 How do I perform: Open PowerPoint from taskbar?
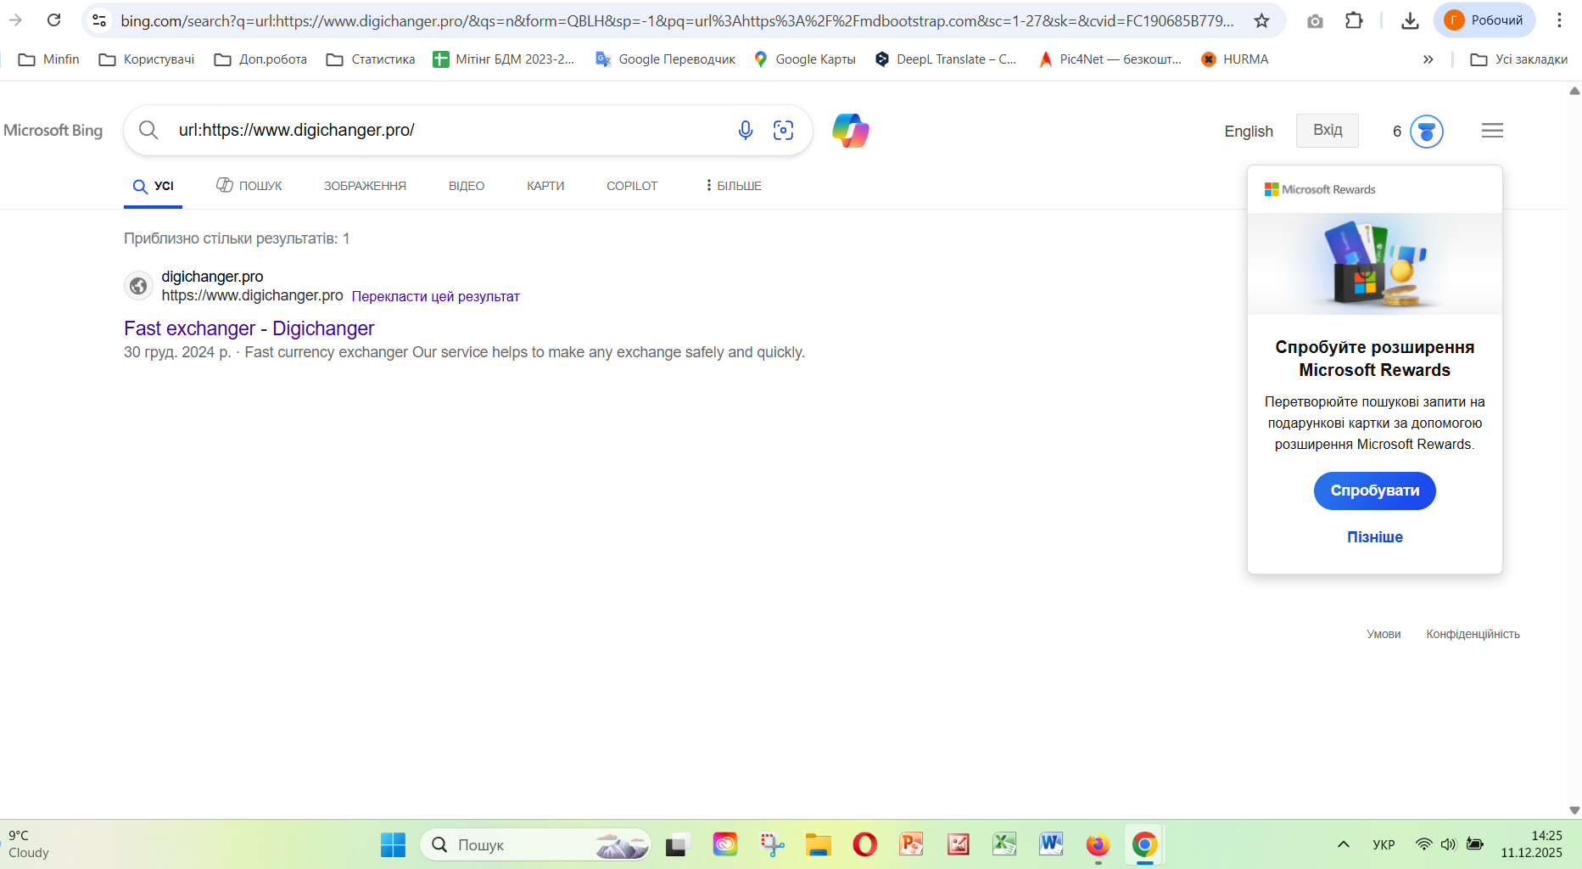pyautogui.click(x=911, y=844)
